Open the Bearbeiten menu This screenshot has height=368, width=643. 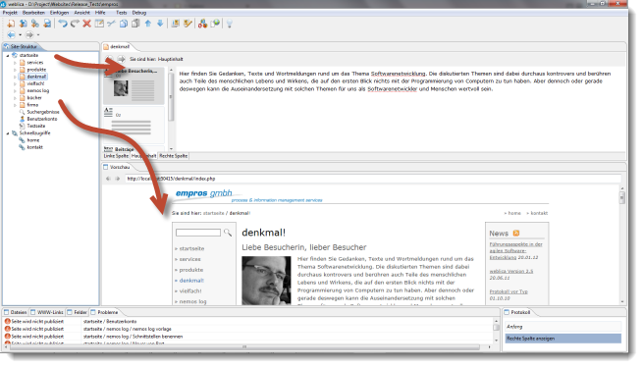33,13
